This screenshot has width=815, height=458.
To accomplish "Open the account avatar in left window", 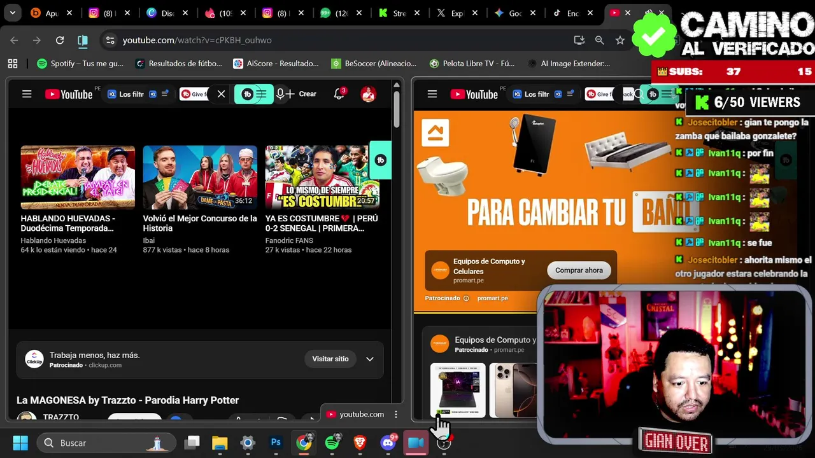I will 368,94.
